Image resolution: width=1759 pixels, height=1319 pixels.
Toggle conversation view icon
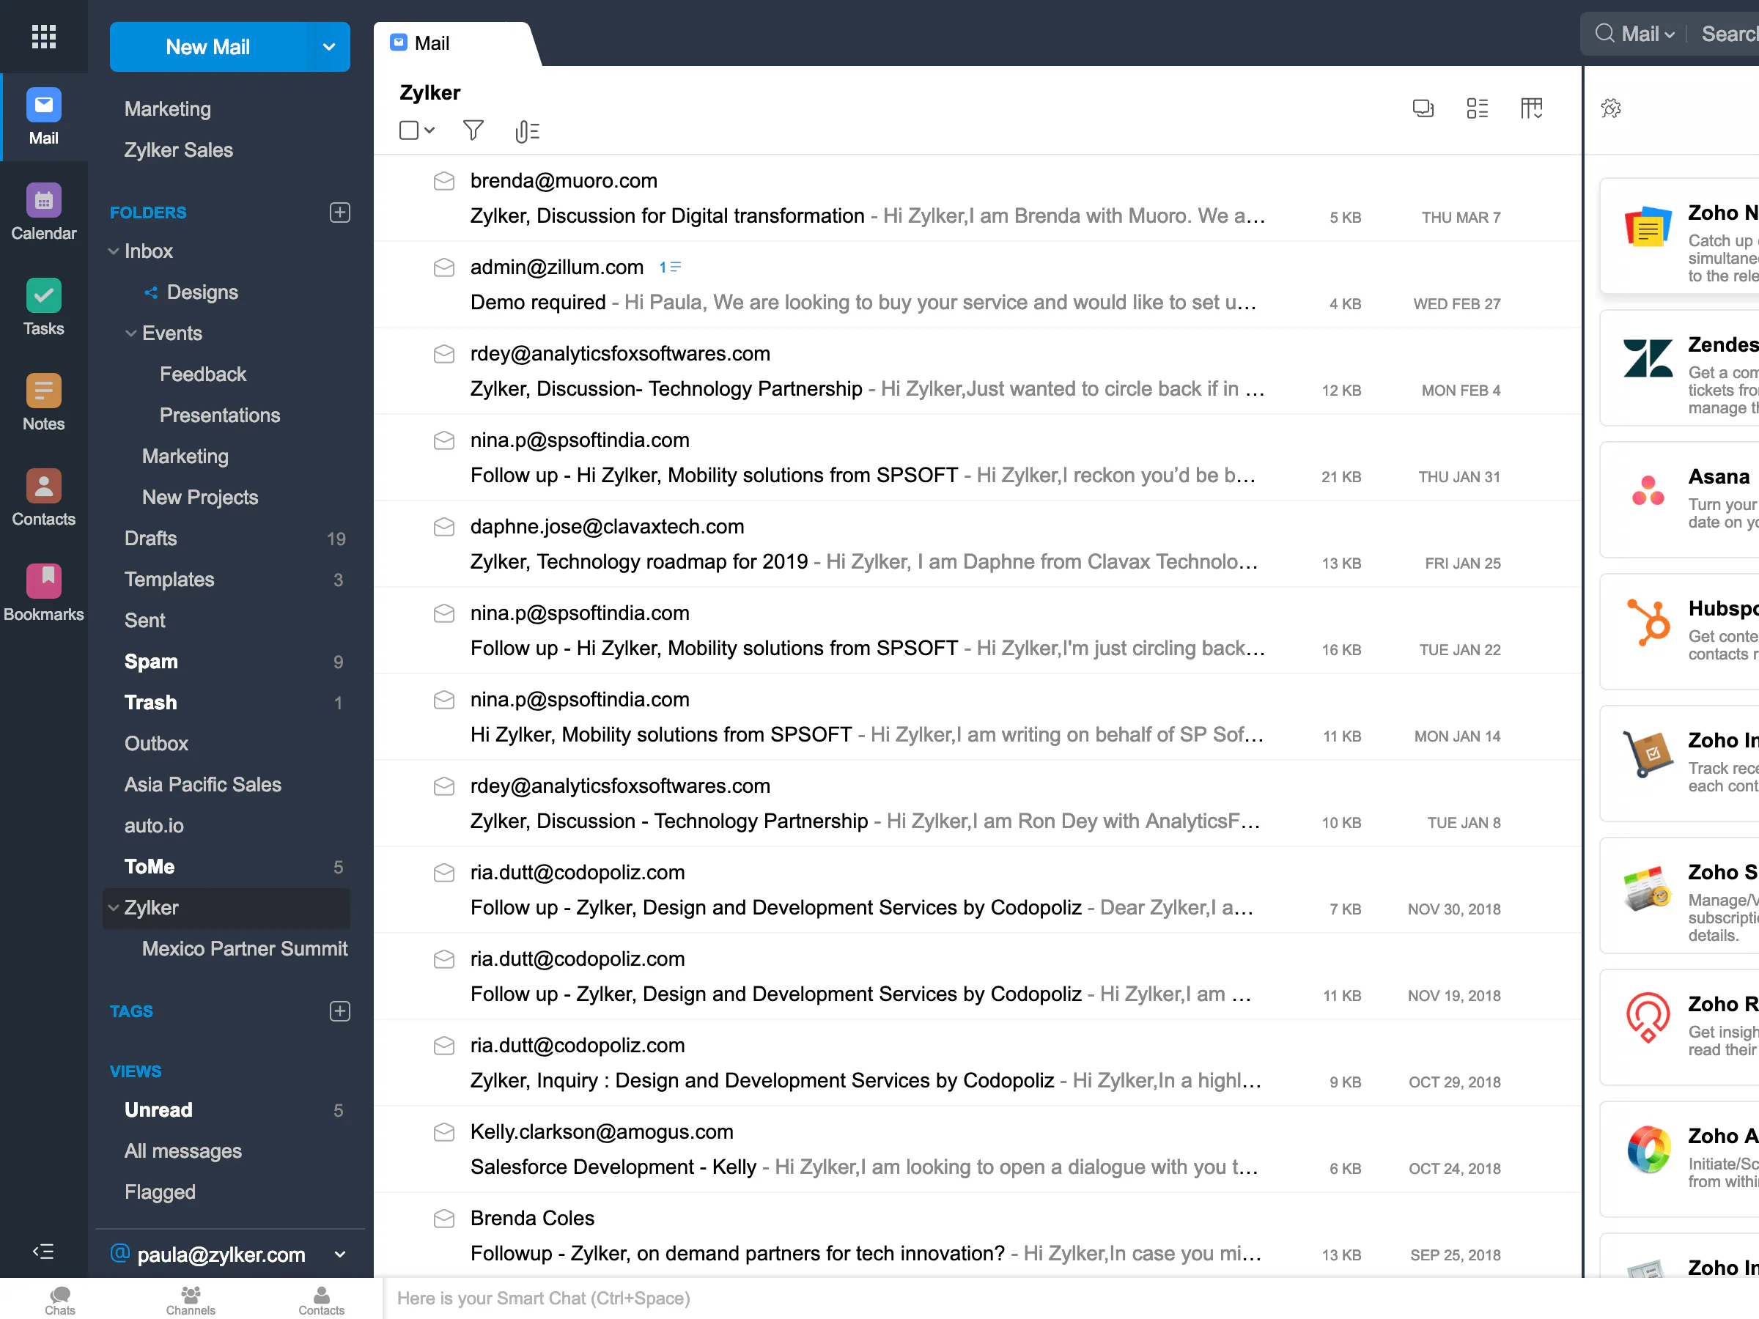tap(1423, 108)
